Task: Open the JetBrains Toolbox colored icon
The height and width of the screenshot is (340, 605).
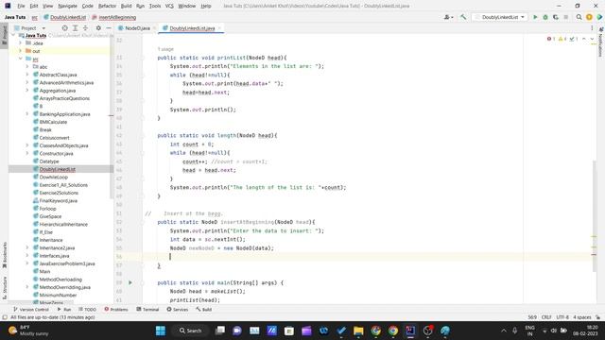Action: (x=599, y=17)
